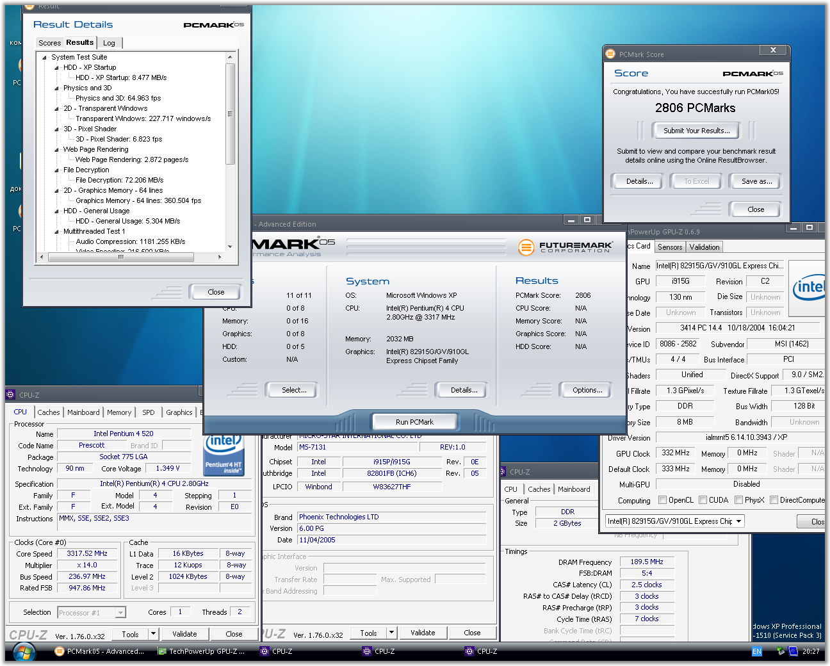The height and width of the screenshot is (666, 830).
Task: Click Run PCMark button
Action: click(414, 422)
